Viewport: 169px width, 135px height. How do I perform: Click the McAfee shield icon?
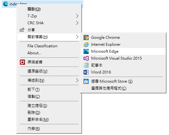tap(22, 62)
